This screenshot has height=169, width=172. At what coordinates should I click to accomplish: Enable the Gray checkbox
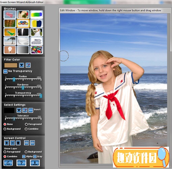point(35,156)
